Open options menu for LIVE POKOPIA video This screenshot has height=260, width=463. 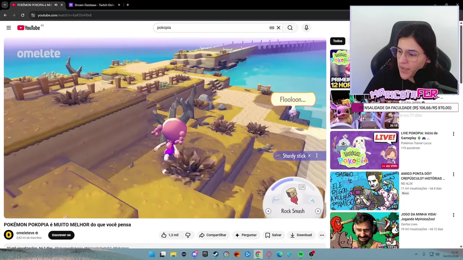453,134
